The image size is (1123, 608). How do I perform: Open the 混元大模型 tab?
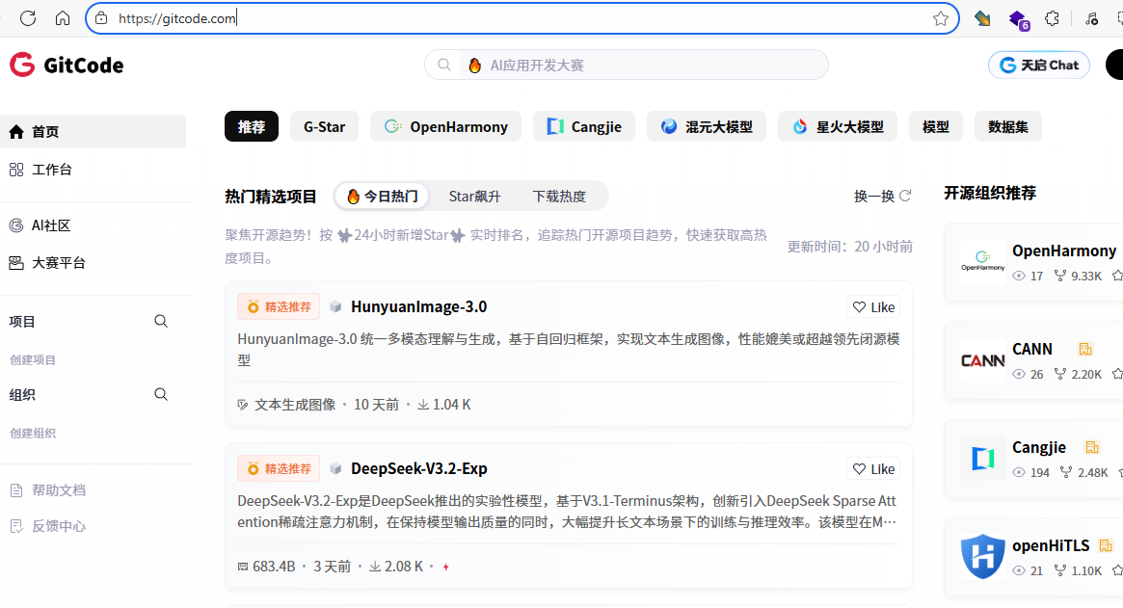(x=707, y=127)
